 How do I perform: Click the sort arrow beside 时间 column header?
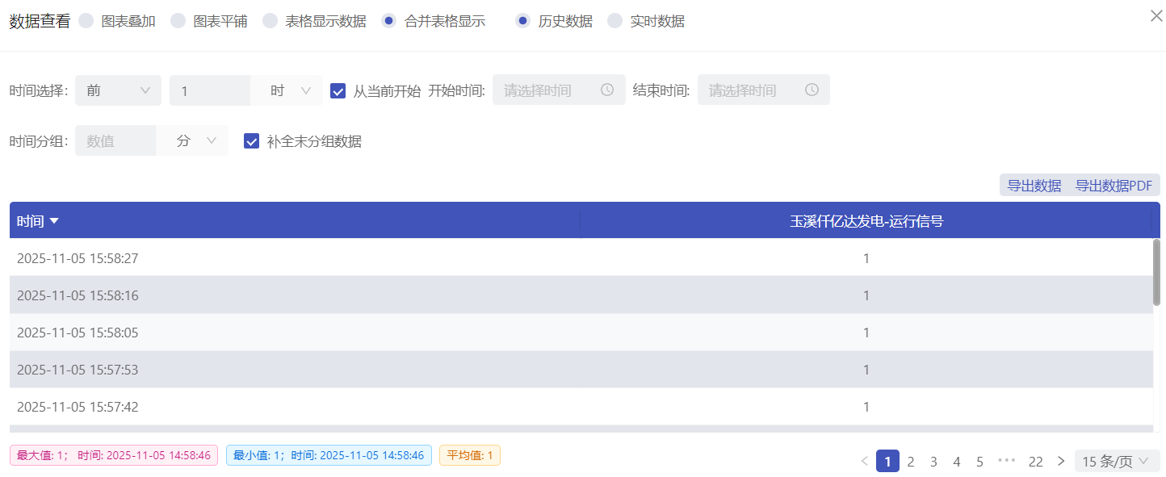[x=54, y=221]
